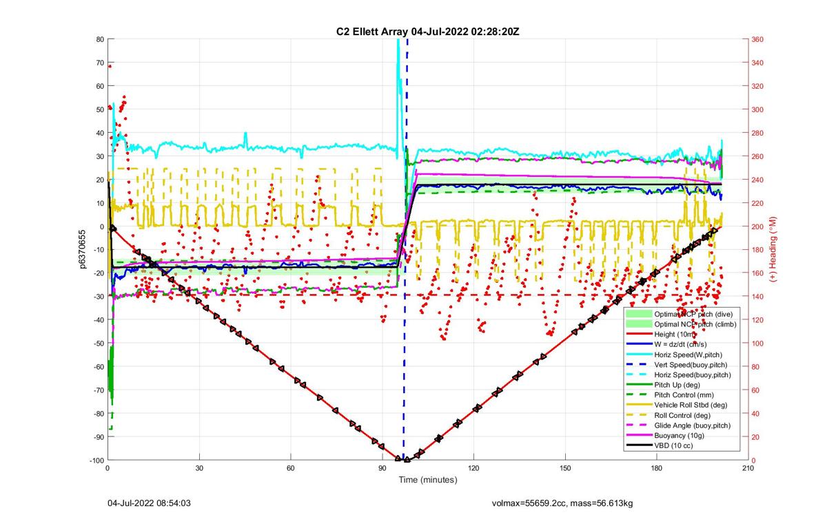Select legend entry 'Pitch Control (mm)'
Screen dimensions: 827x517
[x=684, y=395]
